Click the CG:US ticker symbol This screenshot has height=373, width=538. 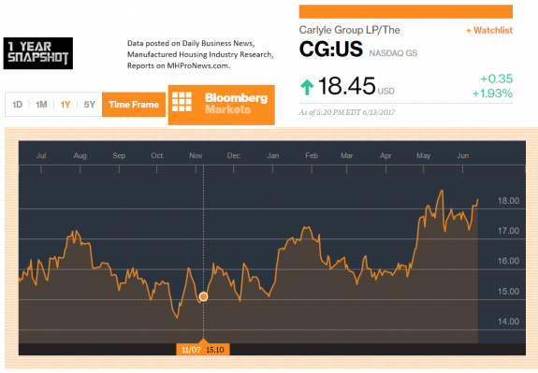pos(331,49)
